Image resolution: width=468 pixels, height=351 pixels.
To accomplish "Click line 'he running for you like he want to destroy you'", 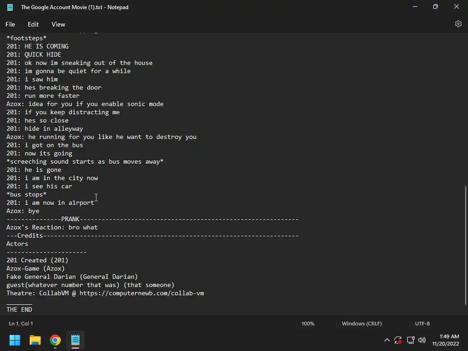I will click(x=112, y=137).
